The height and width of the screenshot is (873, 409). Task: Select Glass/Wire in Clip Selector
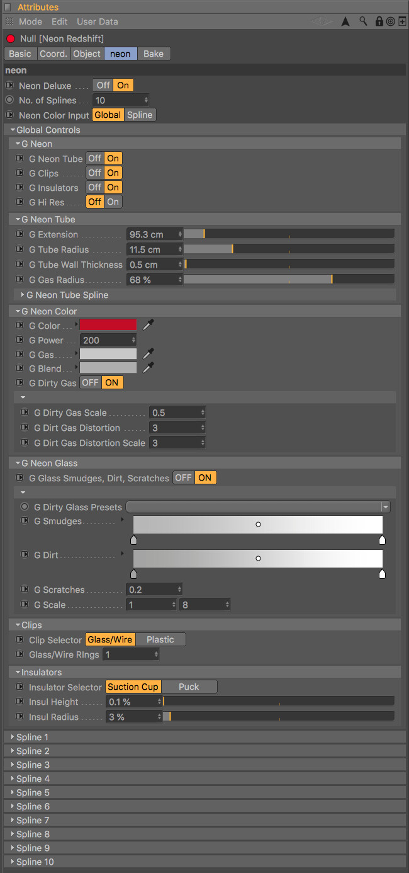110,639
